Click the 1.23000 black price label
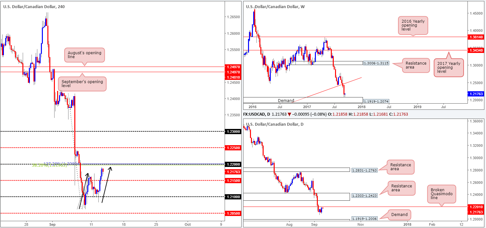 (233, 131)
